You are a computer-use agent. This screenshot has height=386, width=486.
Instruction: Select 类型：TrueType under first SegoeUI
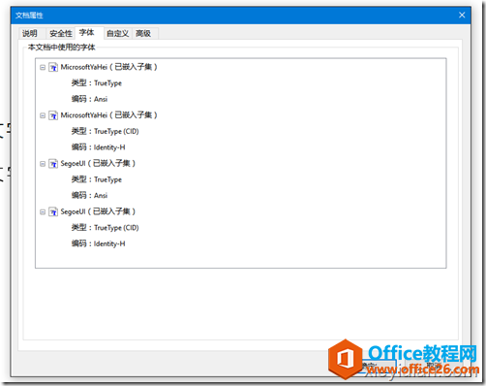tap(97, 179)
